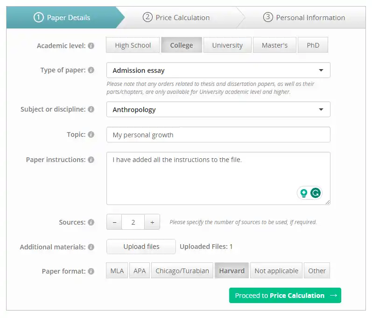Click Proceed to Price Calculation button

285,296
